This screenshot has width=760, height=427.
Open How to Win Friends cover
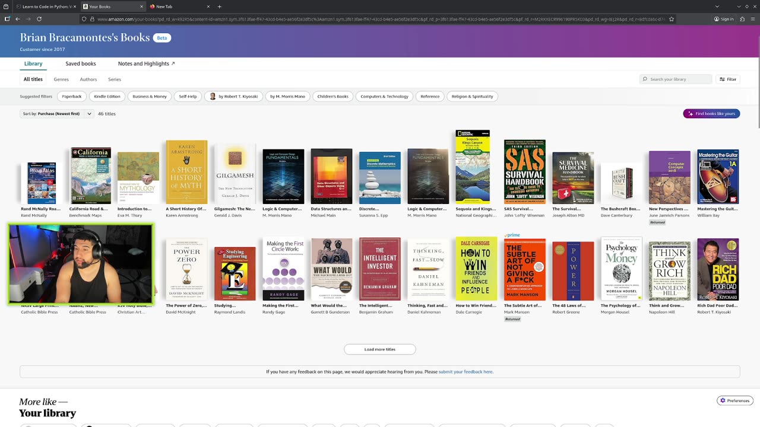[476, 269]
